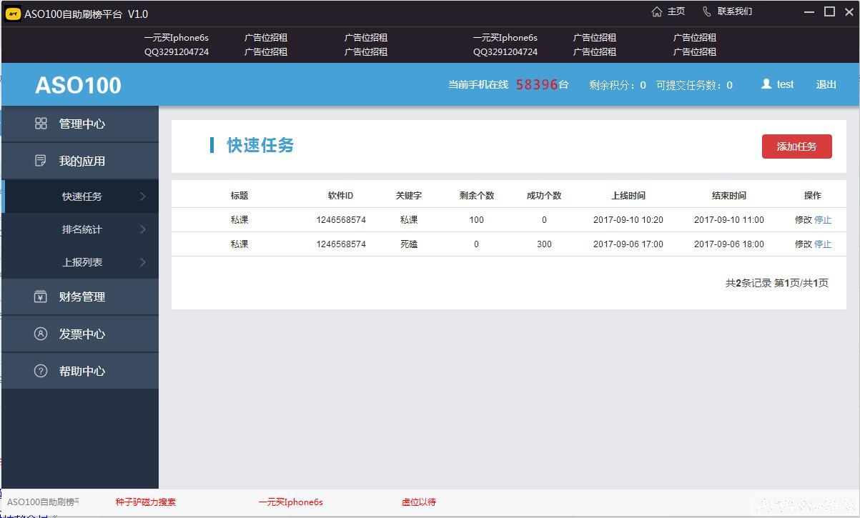Click 退出 to log out

click(826, 84)
